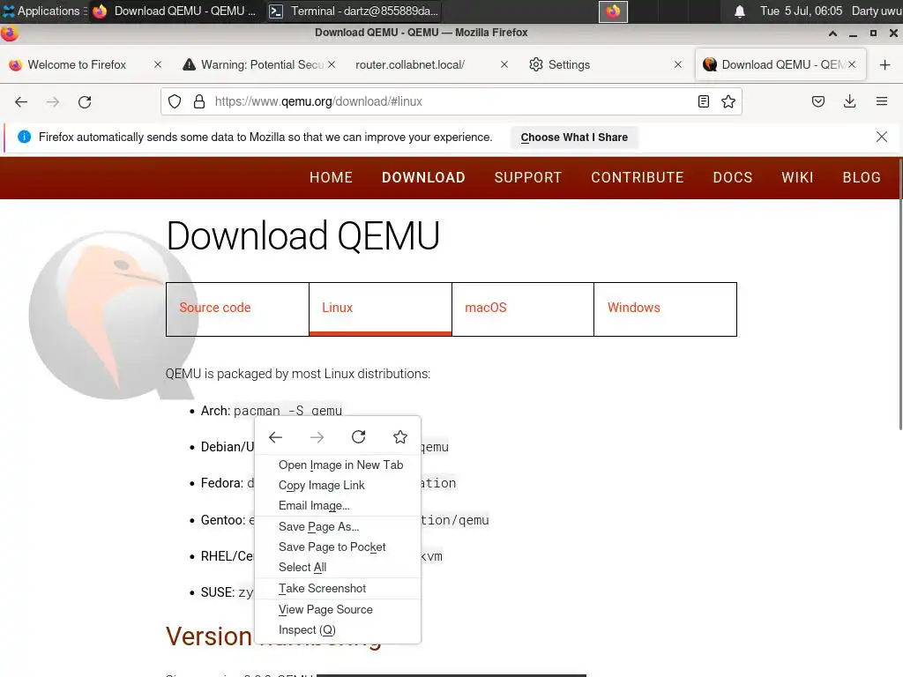903x677 pixels.
Task: Close the Welcome to Firefox tab
Action: click(158, 64)
